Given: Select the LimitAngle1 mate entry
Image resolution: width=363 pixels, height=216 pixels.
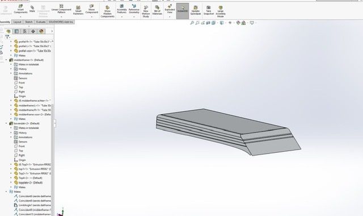Looking at the screenshot, I should (x=32, y=205).
